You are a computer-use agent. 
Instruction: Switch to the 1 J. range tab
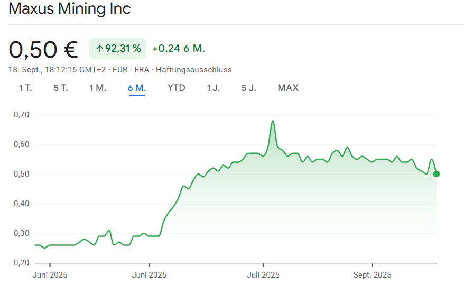[x=213, y=88]
